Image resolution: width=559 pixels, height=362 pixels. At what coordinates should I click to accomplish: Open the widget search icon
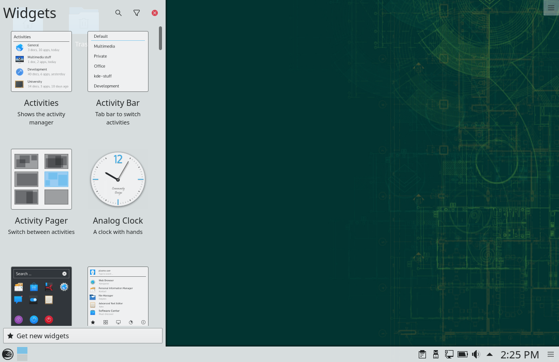tap(119, 13)
